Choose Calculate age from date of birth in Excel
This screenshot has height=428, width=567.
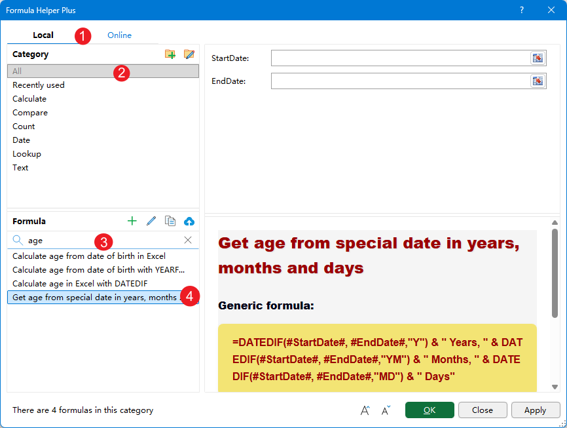[103, 256]
